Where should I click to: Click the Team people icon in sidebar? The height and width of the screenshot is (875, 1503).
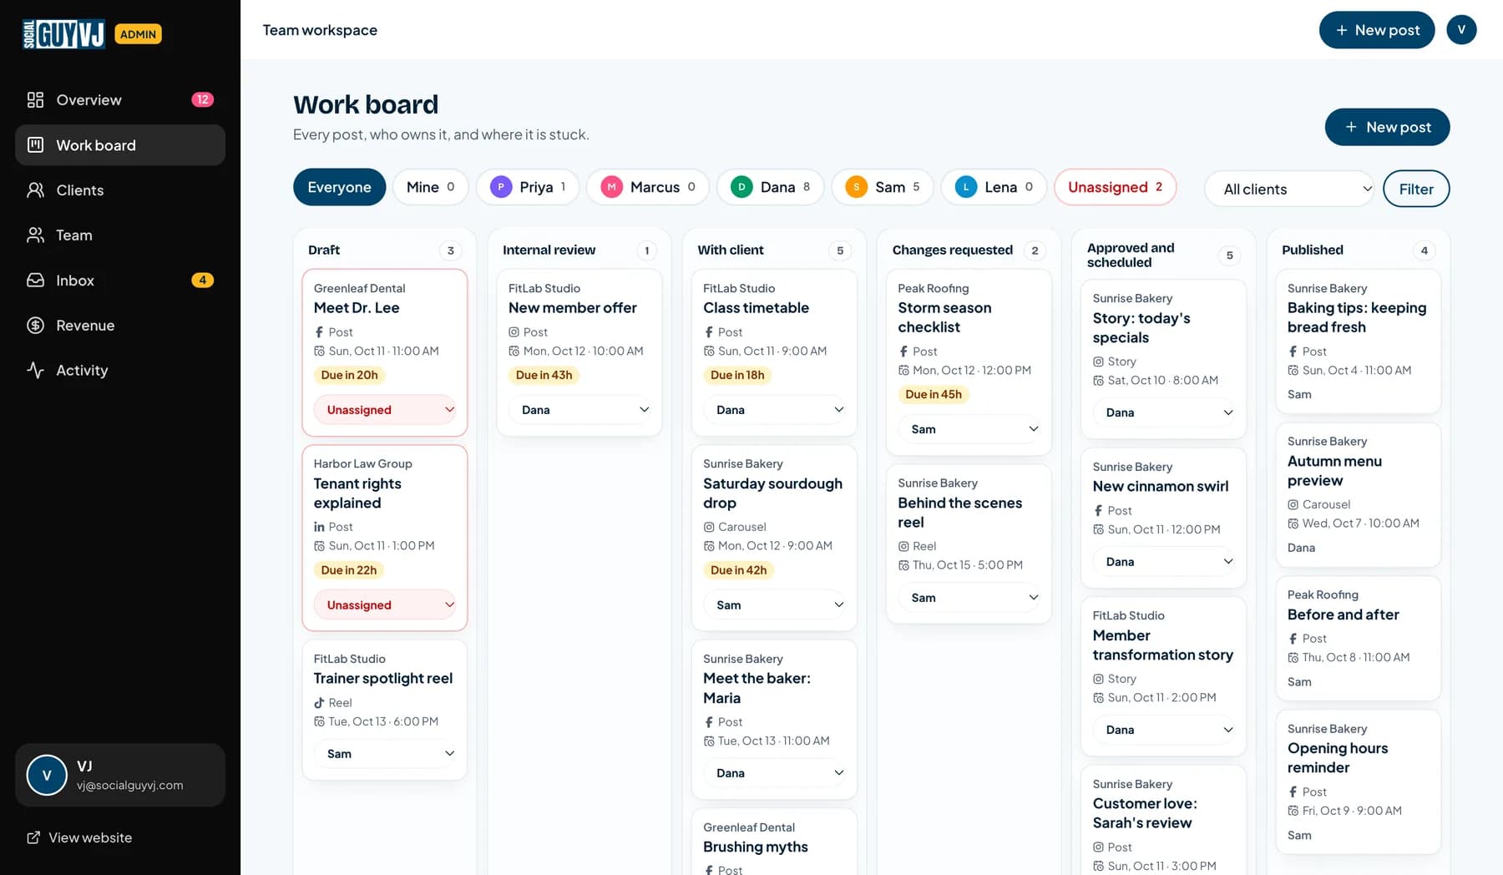pyautogui.click(x=35, y=235)
